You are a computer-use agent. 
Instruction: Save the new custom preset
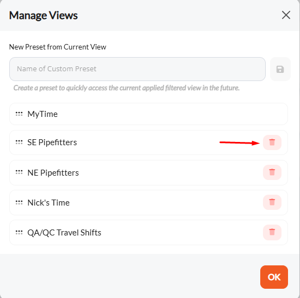pyautogui.click(x=280, y=69)
